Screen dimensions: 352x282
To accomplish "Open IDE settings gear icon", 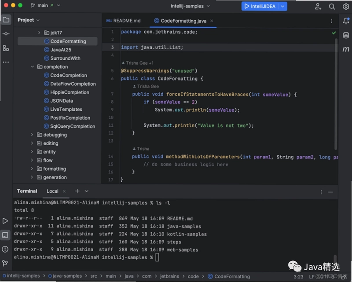I will click(346, 7).
